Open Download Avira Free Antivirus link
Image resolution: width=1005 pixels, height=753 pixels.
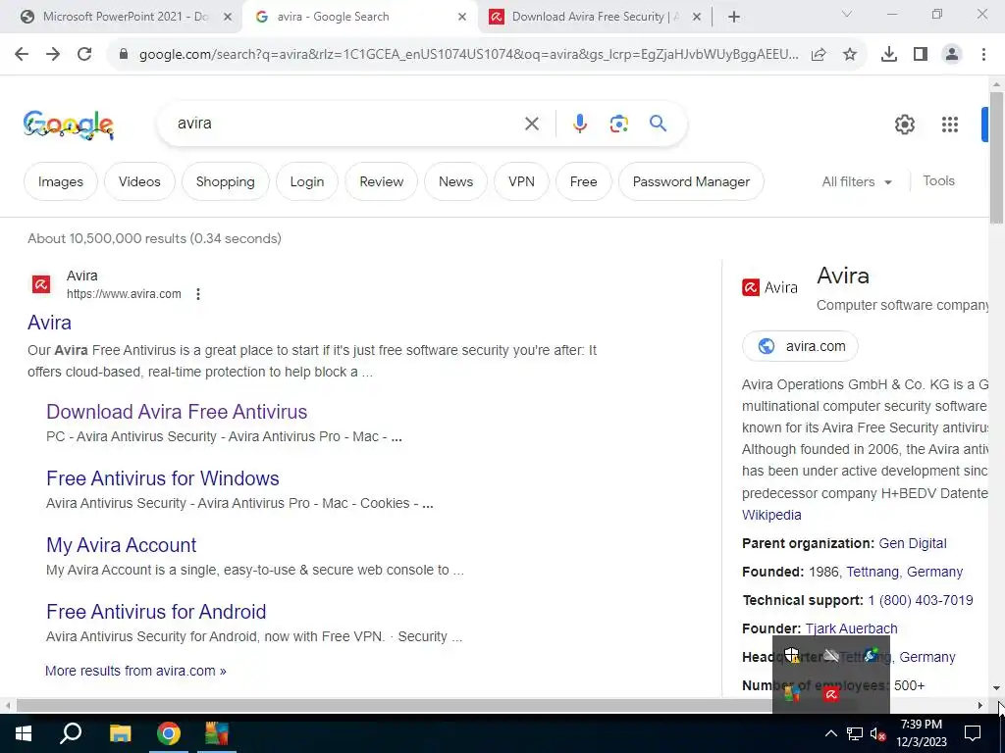click(177, 412)
